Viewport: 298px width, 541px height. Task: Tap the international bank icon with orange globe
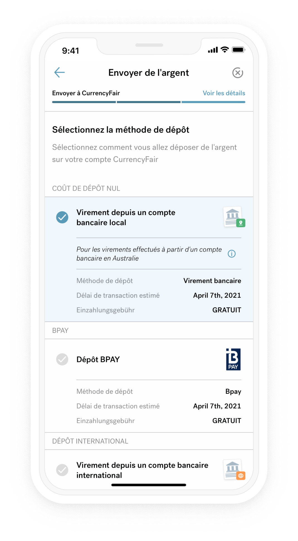tap(234, 470)
